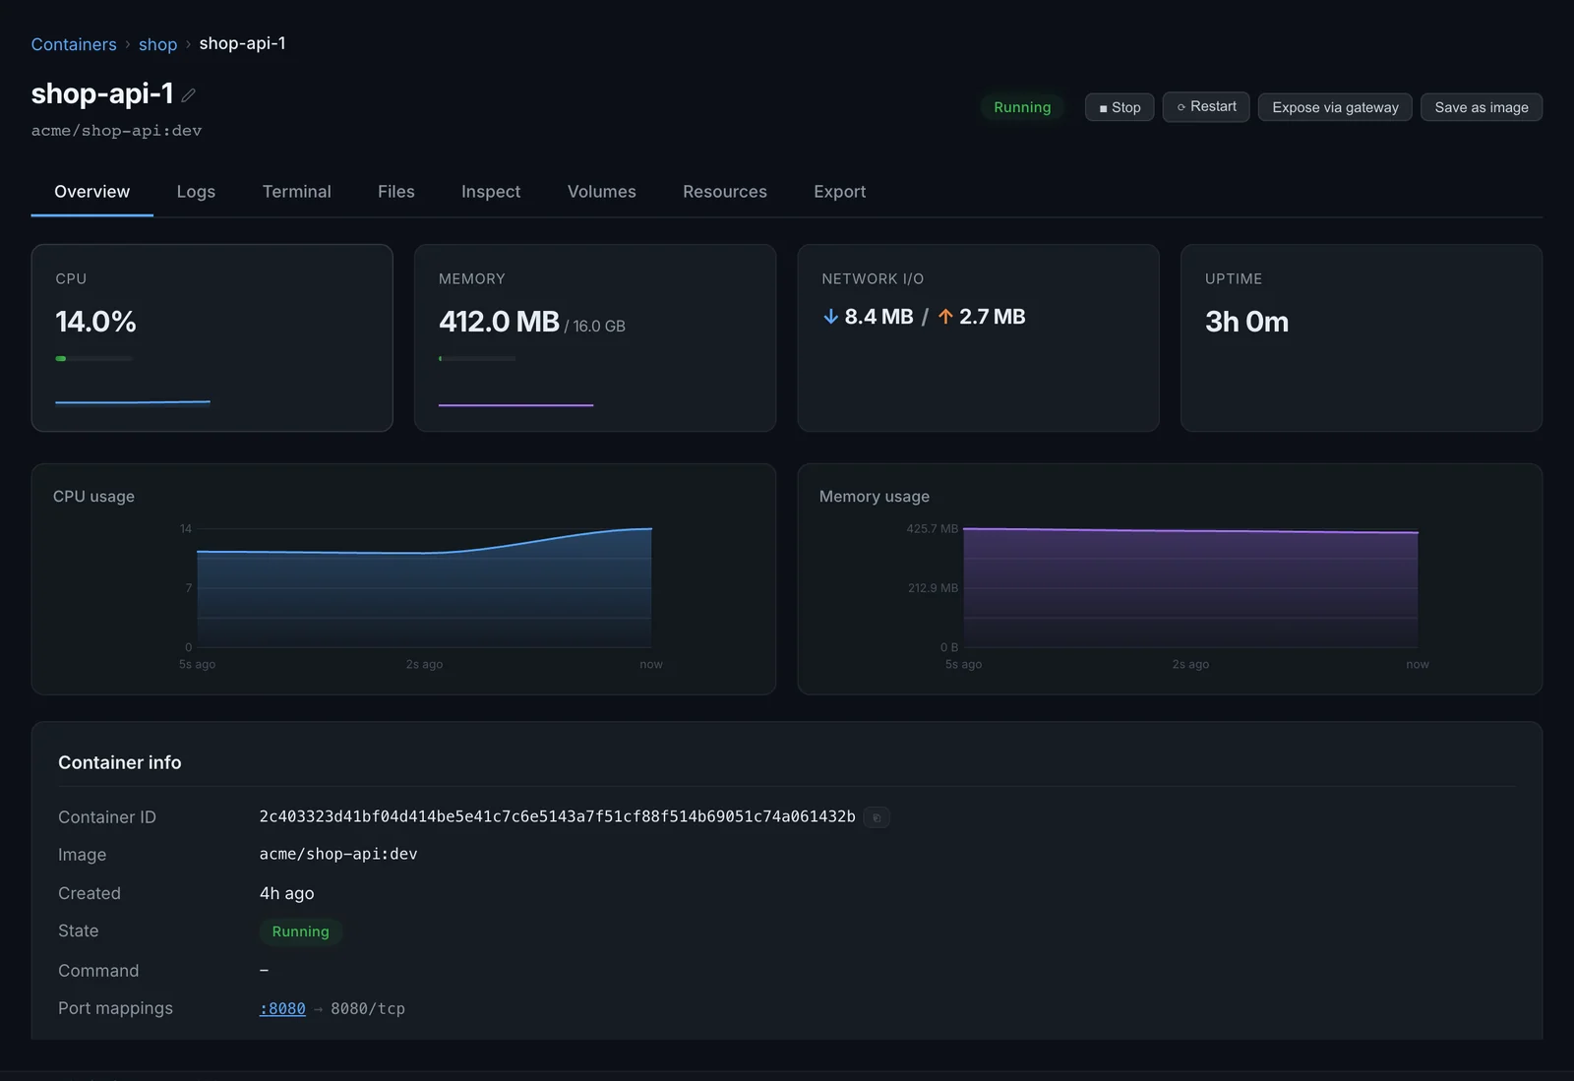Click the upload arrow icon next to 2.7 MB
Screen dimensions: 1574x1081
(x=945, y=317)
